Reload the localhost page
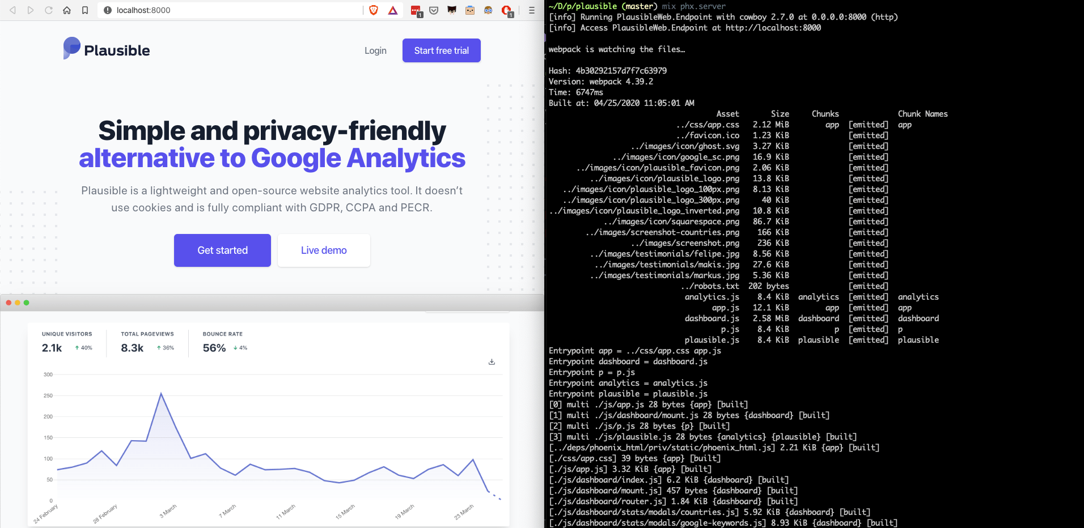Viewport: 1084px width, 528px height. (49, 10)
